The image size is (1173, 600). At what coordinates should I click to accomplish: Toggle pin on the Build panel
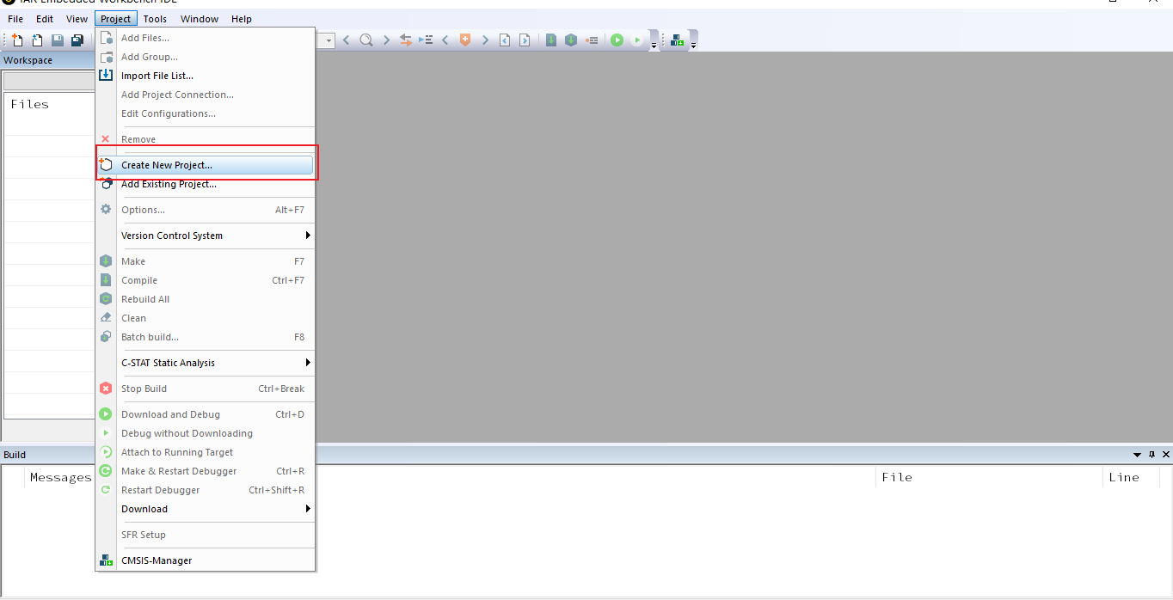click(1152, 455)
